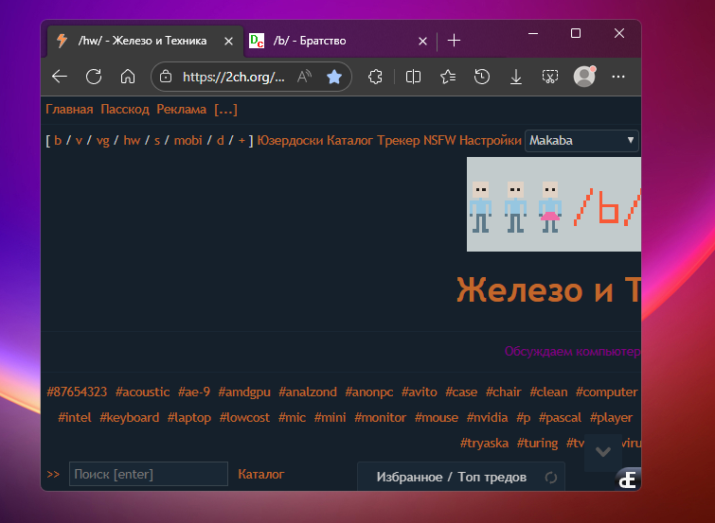Filter by the #tryaska tag

[484, 444]
